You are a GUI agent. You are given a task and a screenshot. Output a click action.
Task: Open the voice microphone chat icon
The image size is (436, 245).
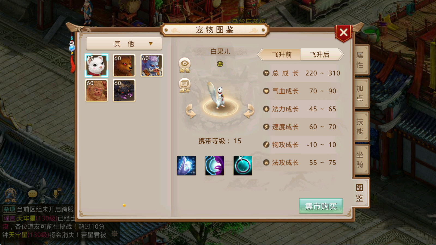pos(56,194)
